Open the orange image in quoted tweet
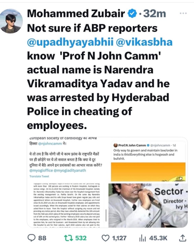 pos(148,172)
